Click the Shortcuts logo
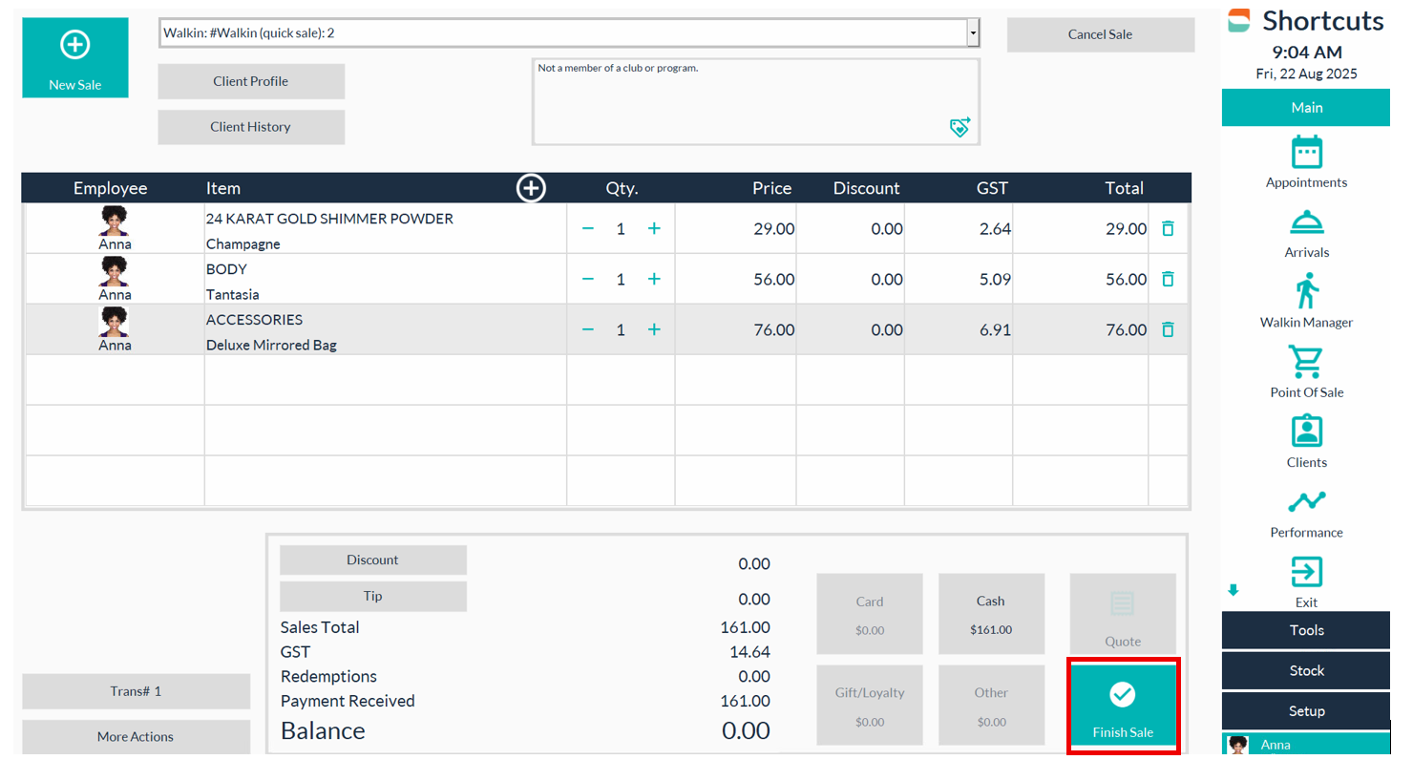The width and height of the screenshot is (1413, 781). [x=1239, y=20]
